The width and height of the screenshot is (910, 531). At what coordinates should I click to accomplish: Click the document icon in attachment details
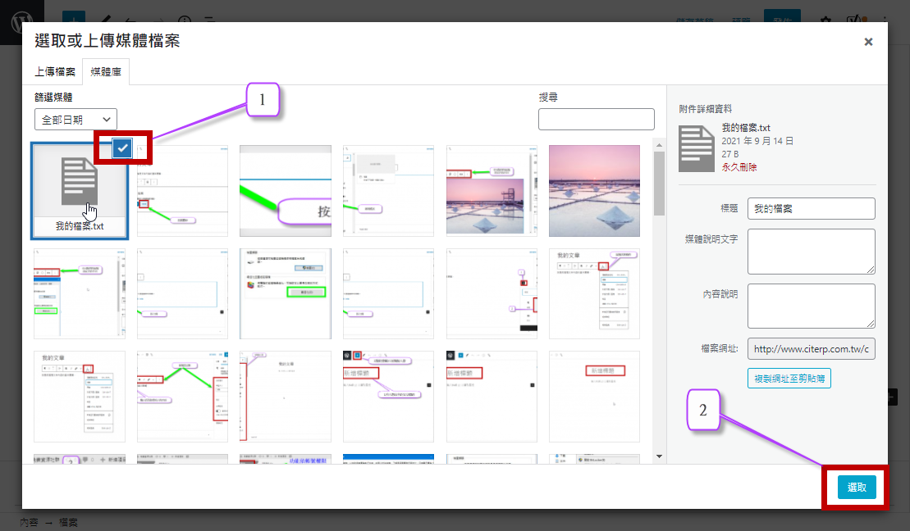click(x=697, y=146)
